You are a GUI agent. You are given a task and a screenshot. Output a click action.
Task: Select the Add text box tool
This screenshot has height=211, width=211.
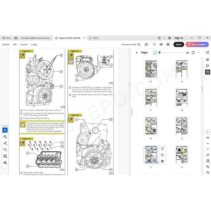pyautogui.click(x=5, y=156)
